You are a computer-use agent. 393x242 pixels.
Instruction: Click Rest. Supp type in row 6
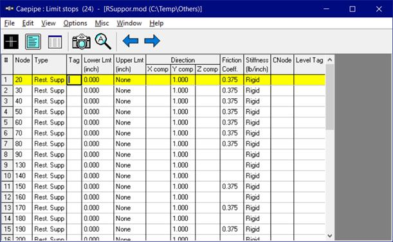[x=50, y=133]
